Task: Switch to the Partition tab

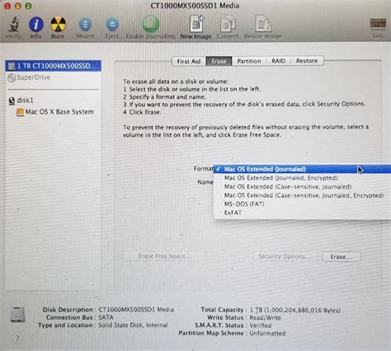Action: click(249, 61)
